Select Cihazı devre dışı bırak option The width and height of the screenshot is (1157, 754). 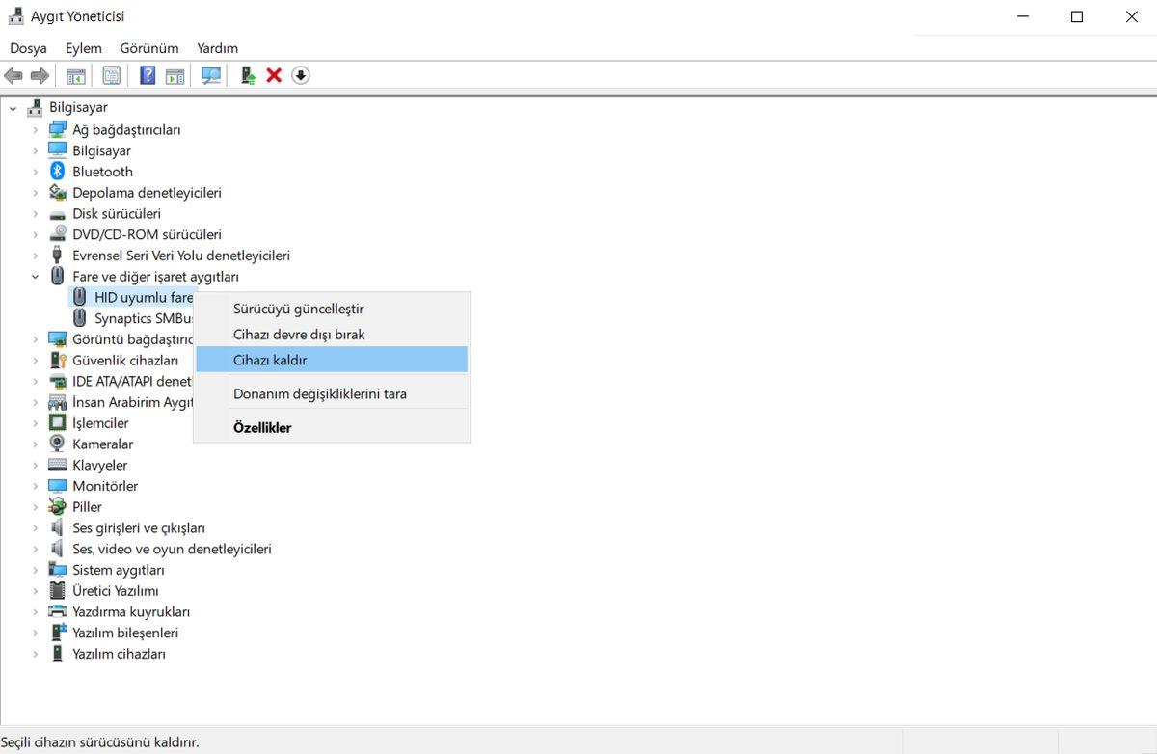pyautogui.click(x=299, y=335)
